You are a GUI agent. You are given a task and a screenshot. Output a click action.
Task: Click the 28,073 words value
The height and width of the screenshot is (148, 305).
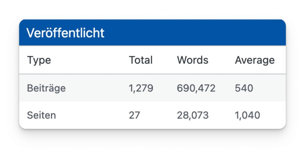[x=192, y=115]
